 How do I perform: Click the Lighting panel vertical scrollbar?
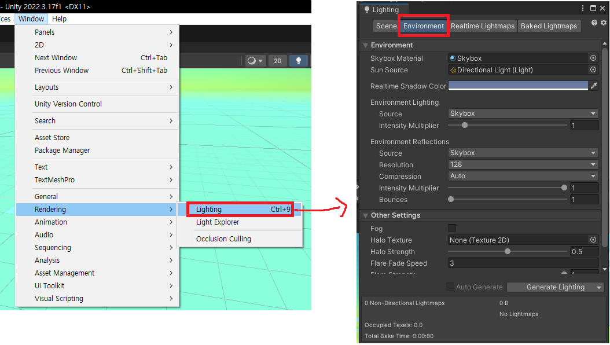(x=604, y=147)
